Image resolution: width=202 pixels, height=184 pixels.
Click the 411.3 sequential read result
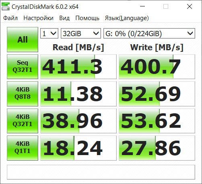(x=78, y=67)
